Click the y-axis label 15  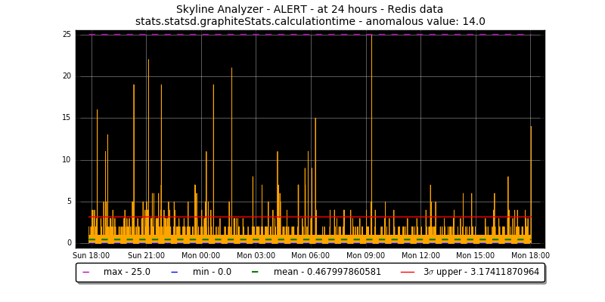[x=67, y=119]
